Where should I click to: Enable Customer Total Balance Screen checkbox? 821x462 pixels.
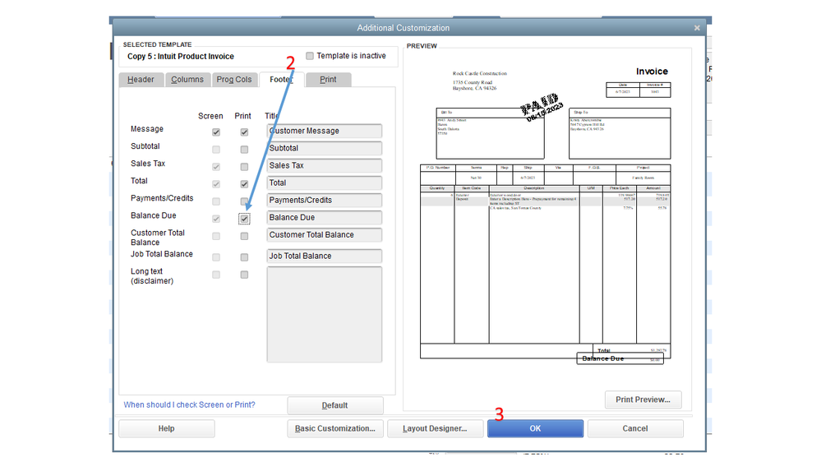pos(215,236)
